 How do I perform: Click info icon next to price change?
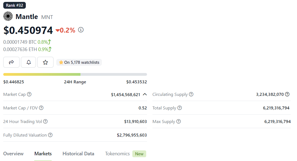(x=81, y=30)
